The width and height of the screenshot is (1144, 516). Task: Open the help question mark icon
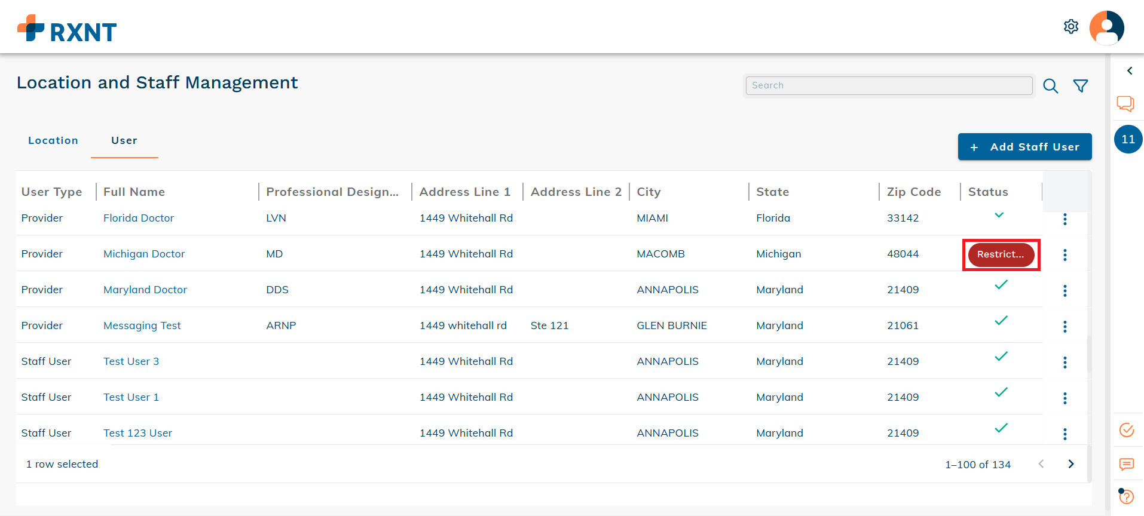coord(1127,496)
